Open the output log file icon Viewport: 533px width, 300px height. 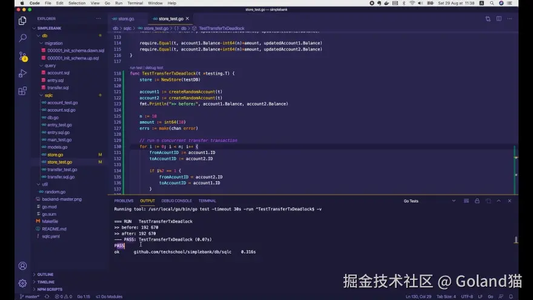tap(488, 201)
